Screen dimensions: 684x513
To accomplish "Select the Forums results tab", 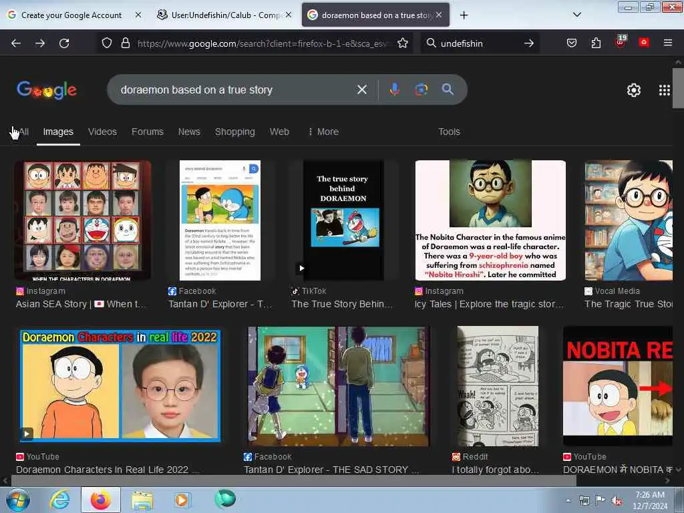I will (148, 132).
